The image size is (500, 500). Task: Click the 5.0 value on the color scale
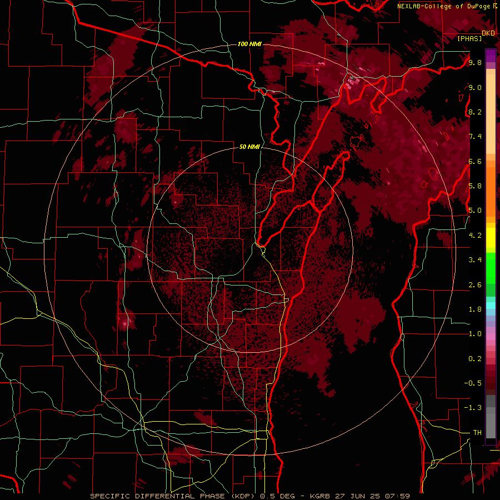click(x=475, y=211)
